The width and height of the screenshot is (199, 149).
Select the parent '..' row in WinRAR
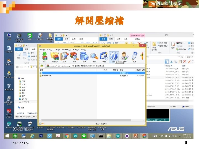point(92,73)
